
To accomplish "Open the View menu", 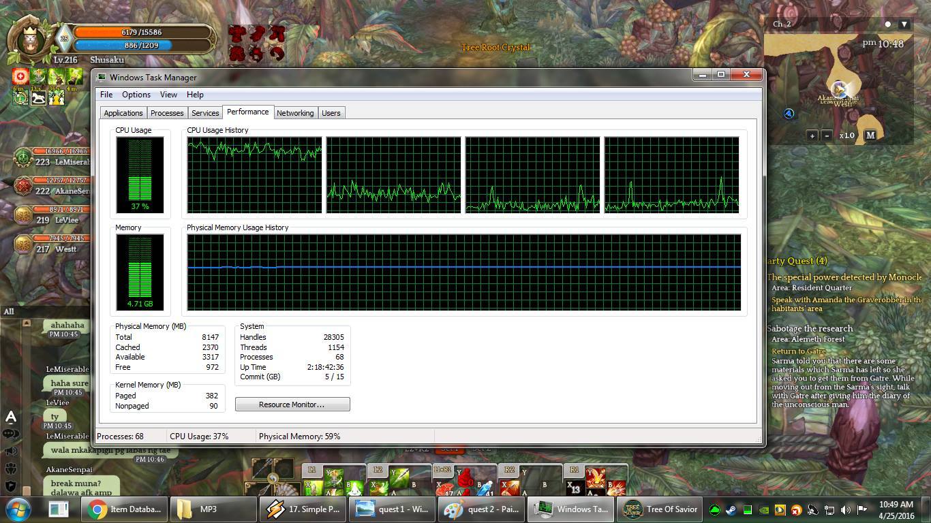I will [168, 95].
